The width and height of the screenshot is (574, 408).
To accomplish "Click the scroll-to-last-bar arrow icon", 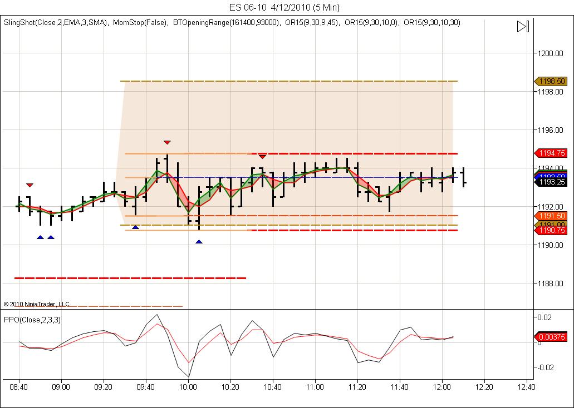I will click(523, 27).
